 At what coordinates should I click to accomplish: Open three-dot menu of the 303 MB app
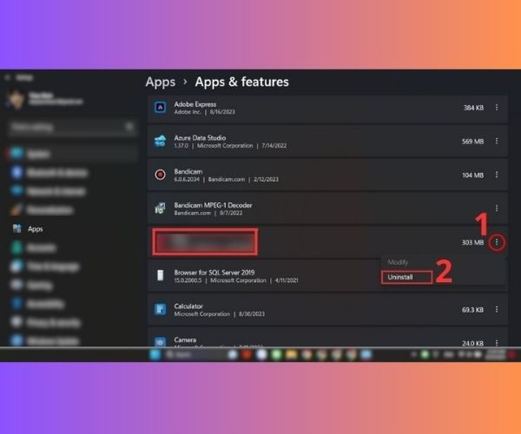coord(497,242)
